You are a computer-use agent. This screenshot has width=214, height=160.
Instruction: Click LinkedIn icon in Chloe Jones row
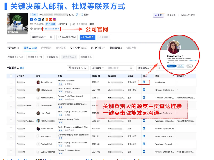pyautogui.click(x=144, y=90)
